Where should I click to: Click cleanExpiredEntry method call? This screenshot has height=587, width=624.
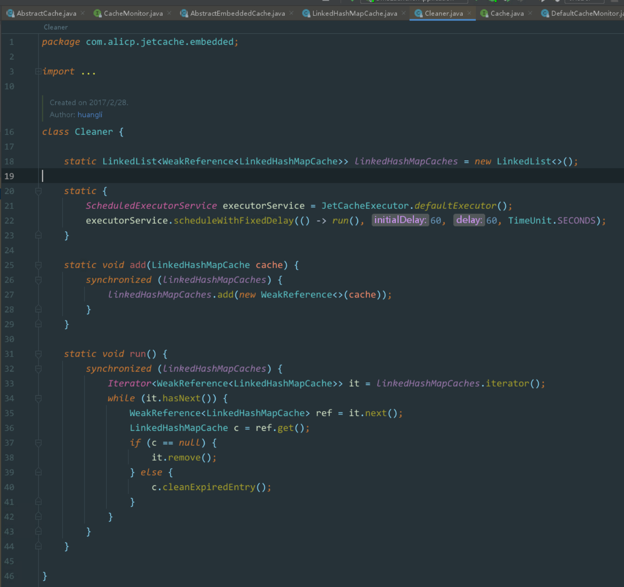[x=209, y=487]
